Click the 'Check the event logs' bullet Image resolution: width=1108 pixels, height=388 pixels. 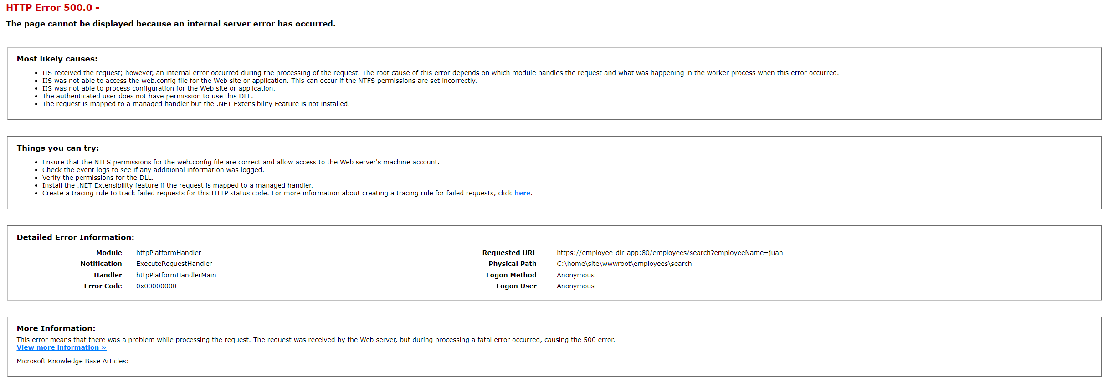click(x=153, y=170)
